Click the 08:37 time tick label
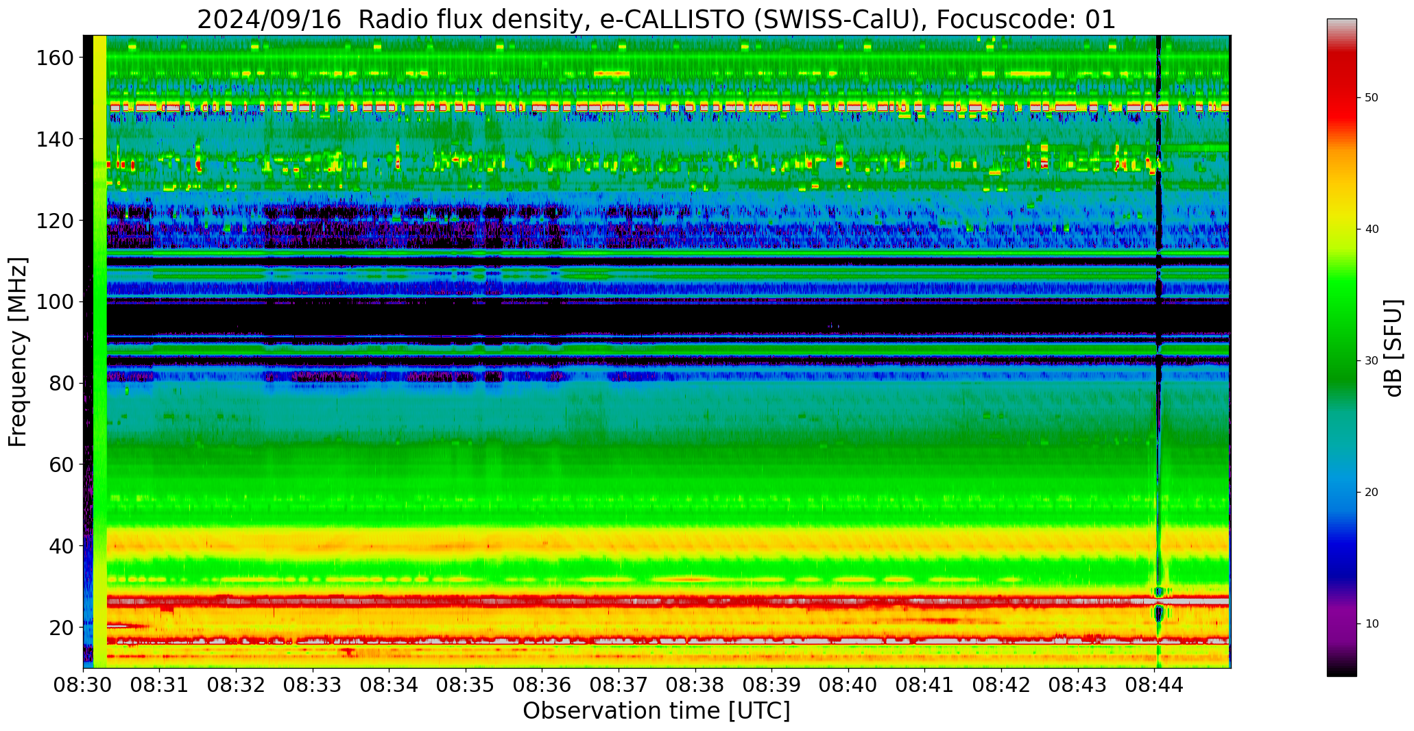 [x=619, y=684]
